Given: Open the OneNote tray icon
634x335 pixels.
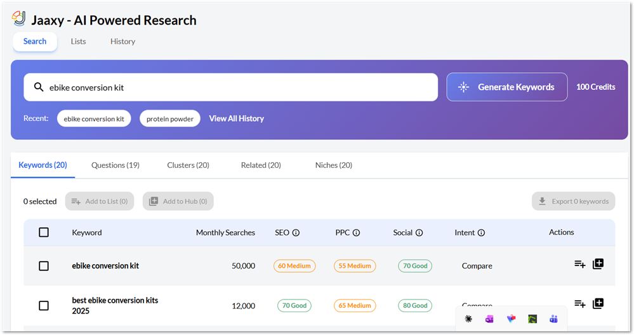Looking at the screenshot, I should click(489, 319).
